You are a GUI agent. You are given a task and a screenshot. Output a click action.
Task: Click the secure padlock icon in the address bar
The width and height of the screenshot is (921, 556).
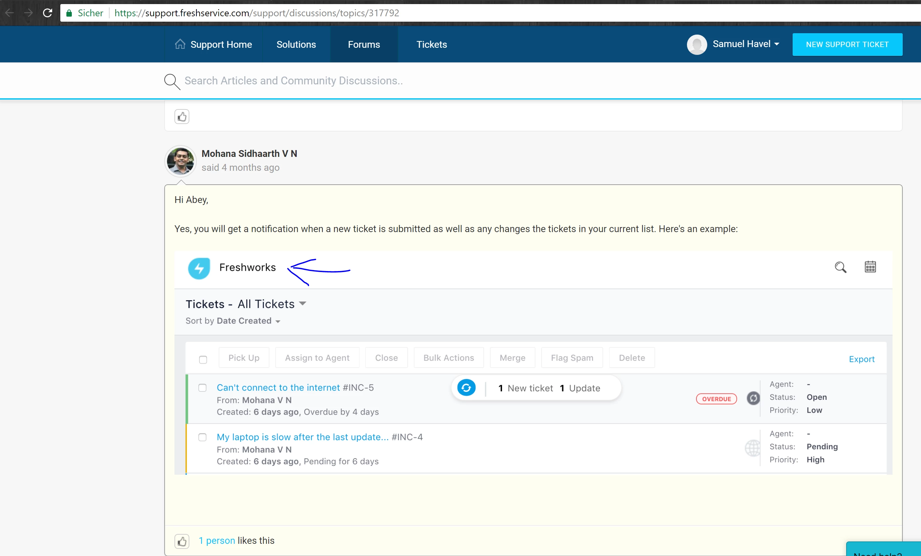[x=69, y=14]
